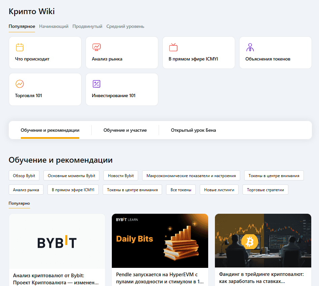The width and height of the screenshot is (319, 286).
Task: Filter by Основные моменты Bybit tag
Action: tap(71, 175)
